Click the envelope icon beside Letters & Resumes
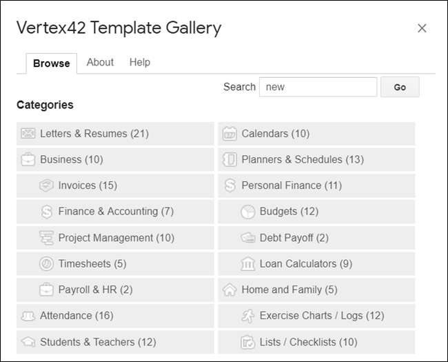This screenshot has height=362, width=448. point(28,134)
